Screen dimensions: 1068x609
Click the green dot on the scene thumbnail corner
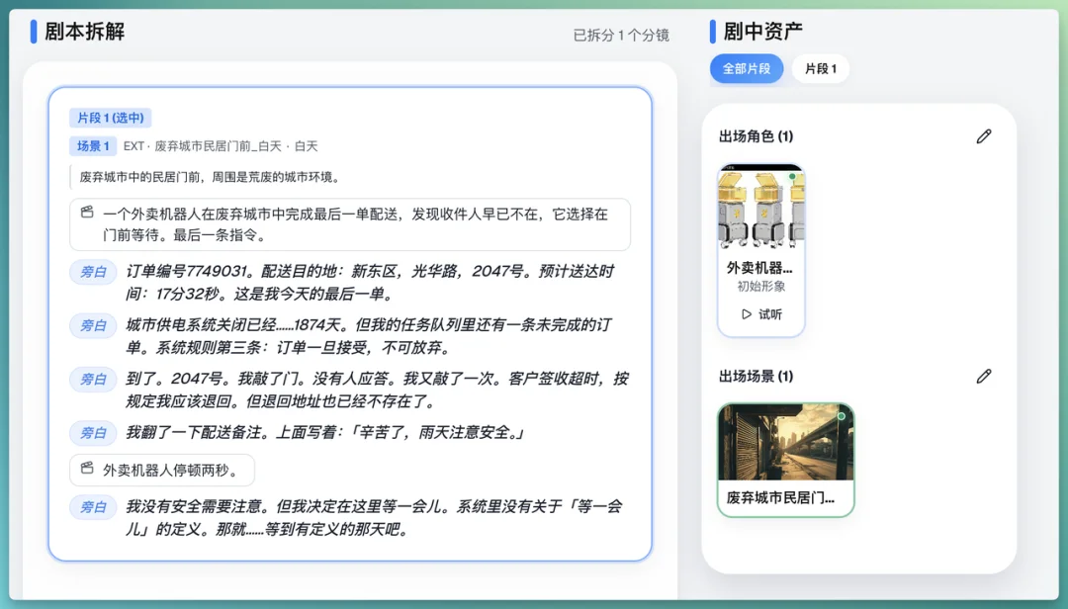(x=840, y=417)
